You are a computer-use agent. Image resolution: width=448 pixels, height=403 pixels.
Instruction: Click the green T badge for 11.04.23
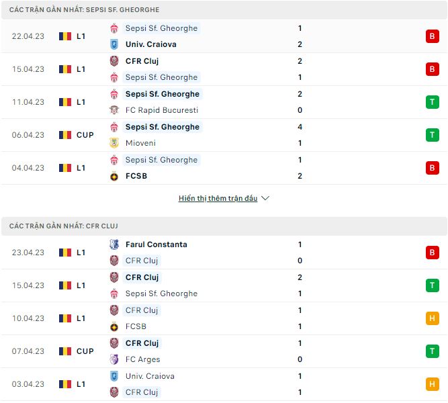pyautogui.click(x=432, y=102)
